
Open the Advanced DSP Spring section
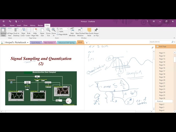pyautogui.click(x=66, y=43)
